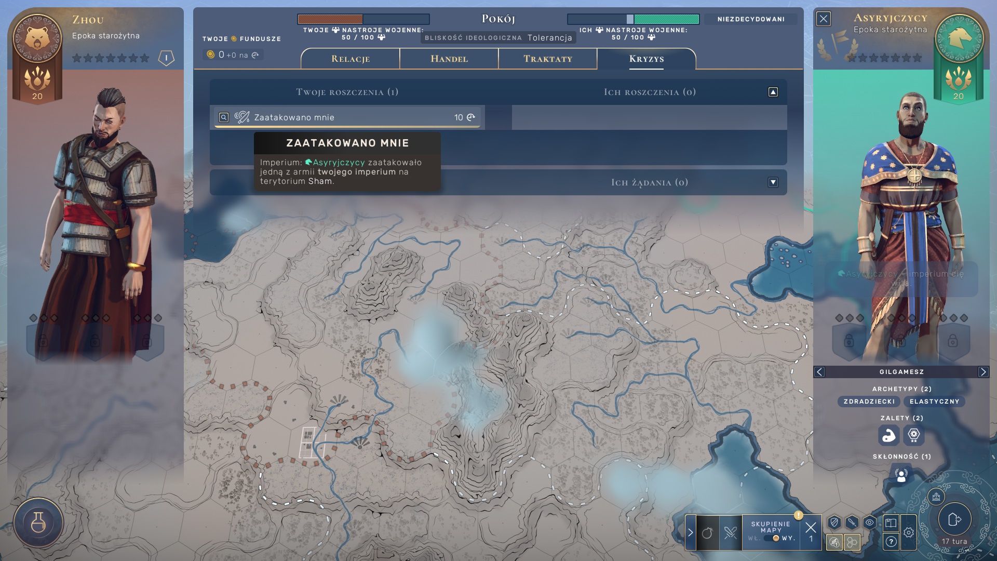The width and height of the screenshot is (997, 561).
Task: Click the gear hexagon trait icon
Action: 914,435
